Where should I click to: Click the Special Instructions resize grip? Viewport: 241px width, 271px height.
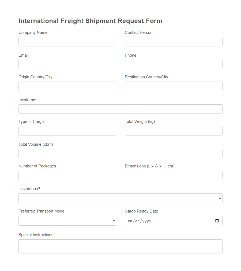click(x=221, y=252)
